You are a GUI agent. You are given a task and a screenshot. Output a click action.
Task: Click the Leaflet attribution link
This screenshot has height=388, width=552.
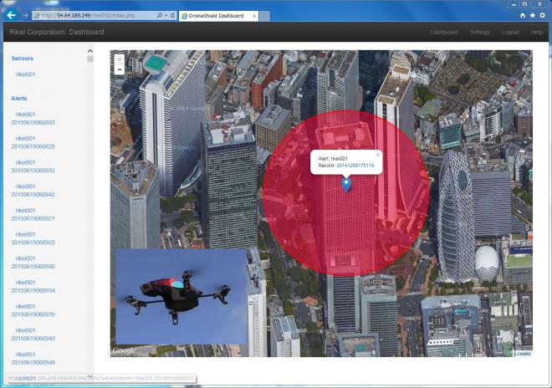(524, 353)
